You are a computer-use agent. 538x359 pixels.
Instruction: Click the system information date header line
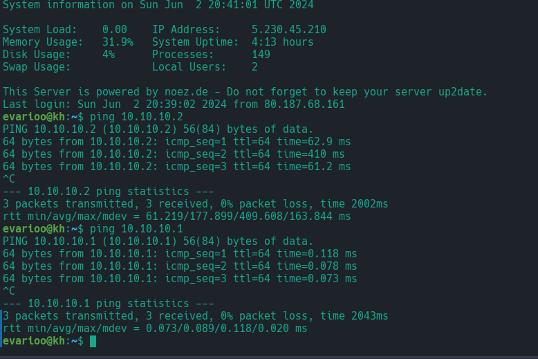coord(158,5)
